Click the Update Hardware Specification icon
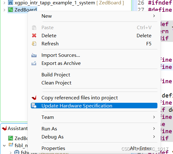The image size is (173, 154). [34, 106]
